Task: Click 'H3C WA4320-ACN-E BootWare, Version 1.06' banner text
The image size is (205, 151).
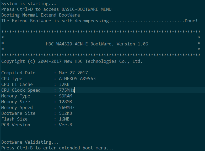Action: (x=97, y=44)
